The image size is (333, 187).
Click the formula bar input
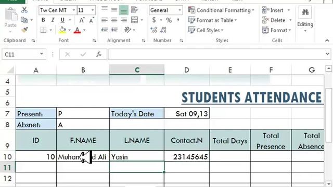point(216,55)
